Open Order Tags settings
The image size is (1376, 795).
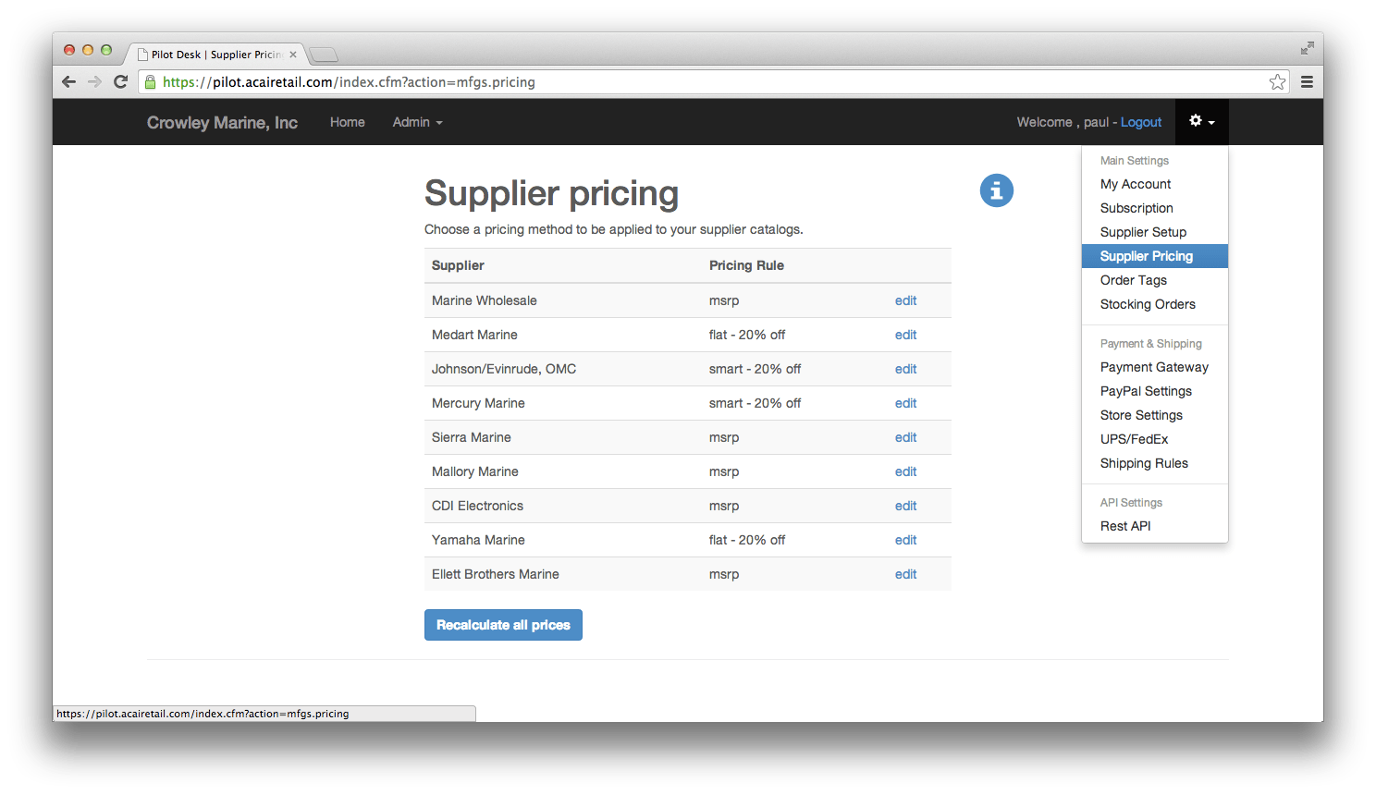tap(1133, 280)
